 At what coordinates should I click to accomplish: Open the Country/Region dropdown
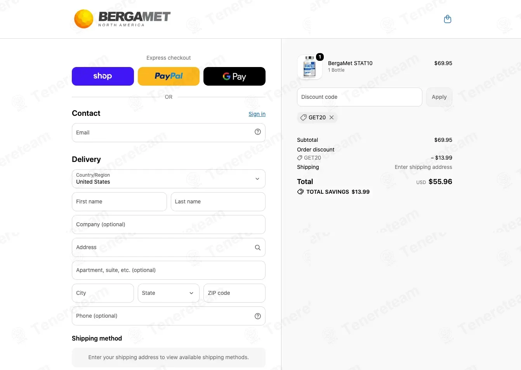click(x=168, y=179)
